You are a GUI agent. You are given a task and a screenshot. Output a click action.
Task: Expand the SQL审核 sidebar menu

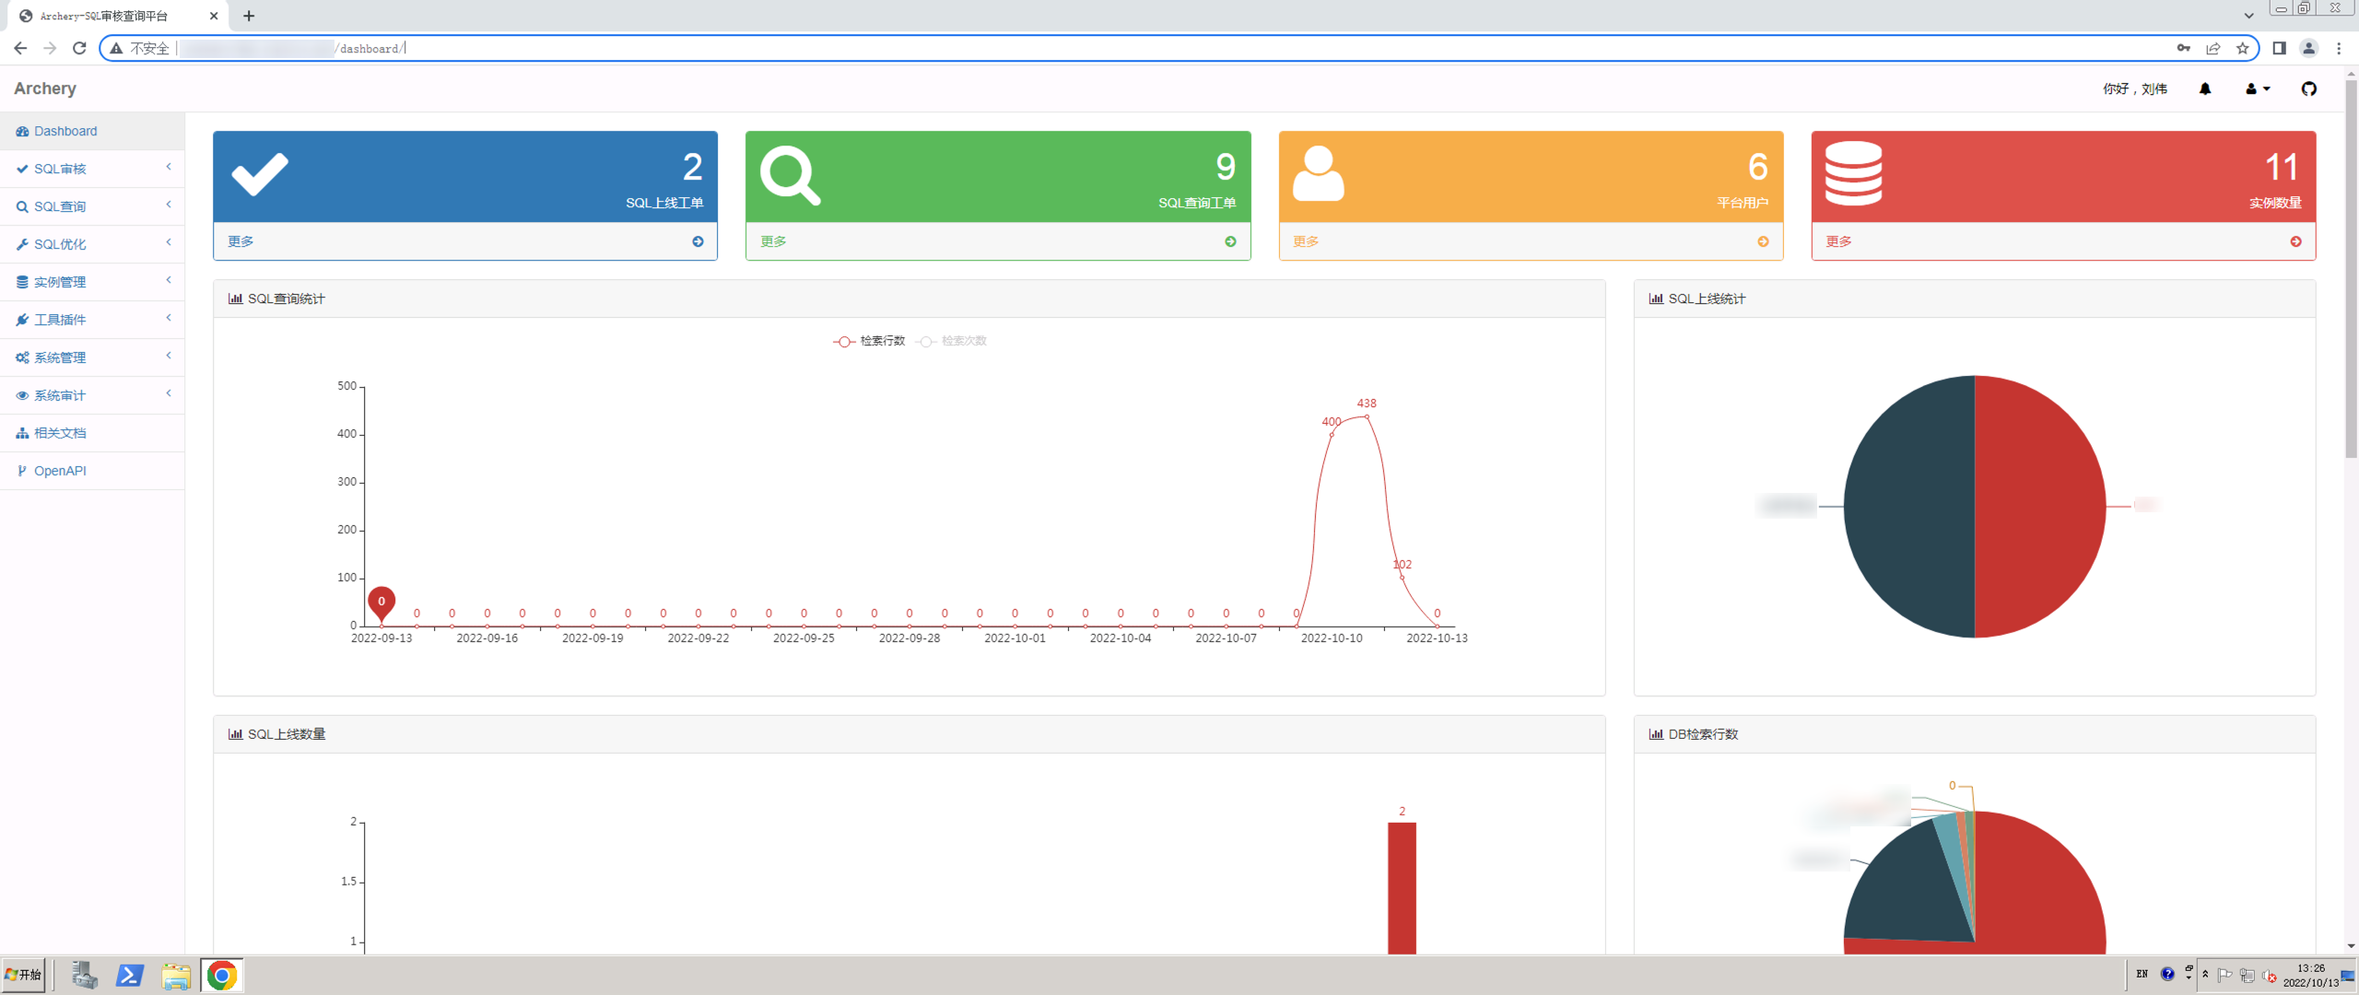(x=61, y=169)
